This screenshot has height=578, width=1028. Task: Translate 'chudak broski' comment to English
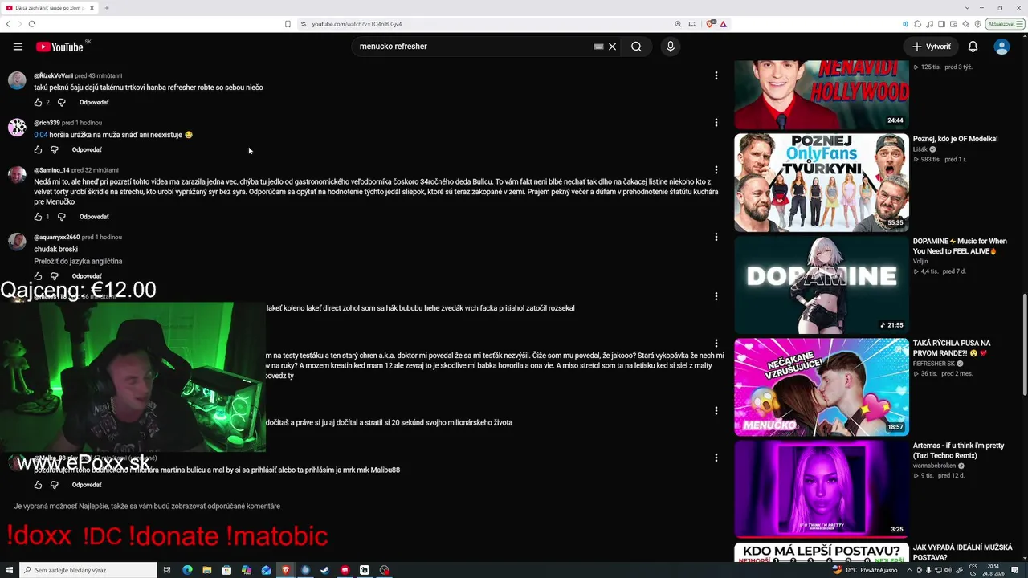[x=78, y=262]
